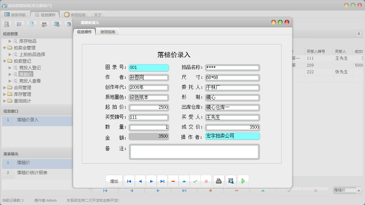The height and width of the screenshot is (205, 365).
Task: Select the user management toolbar icon
Action: 45,24
